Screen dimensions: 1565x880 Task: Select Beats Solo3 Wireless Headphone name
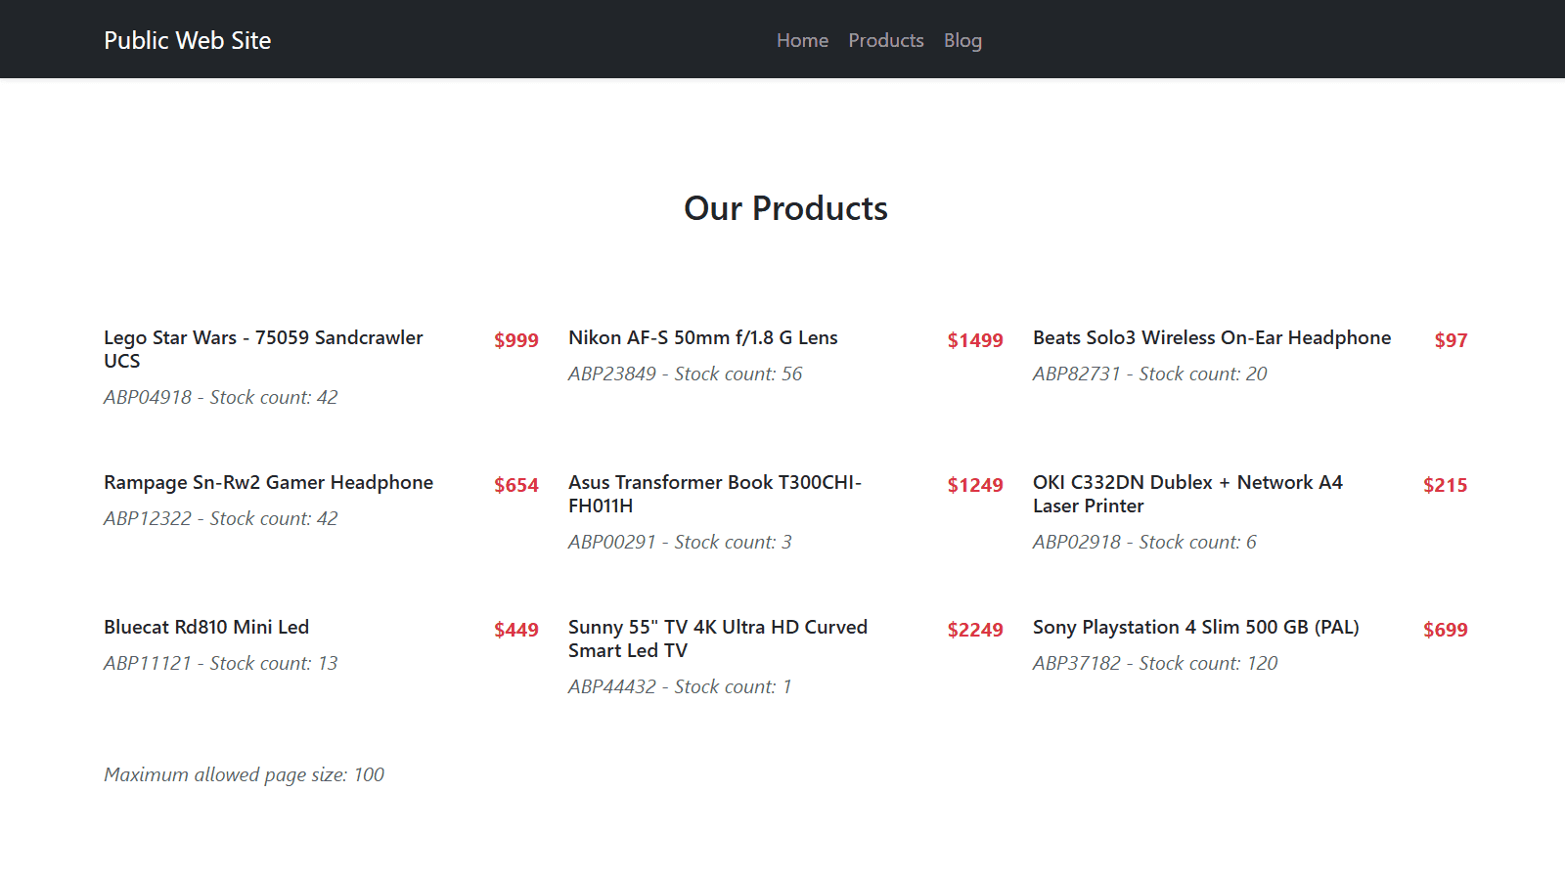pyautogui.click(x=1212, y=337)
